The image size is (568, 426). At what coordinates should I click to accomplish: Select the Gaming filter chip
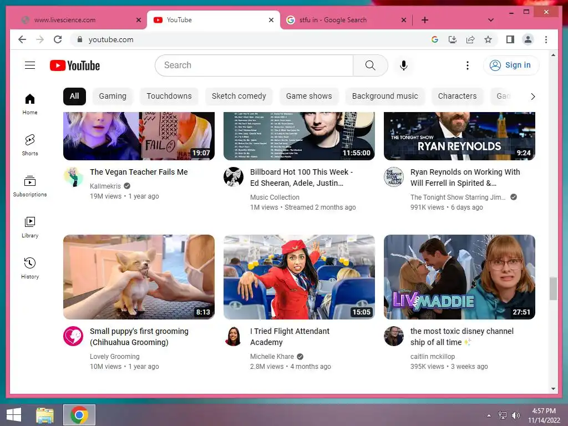coord(113,96)
